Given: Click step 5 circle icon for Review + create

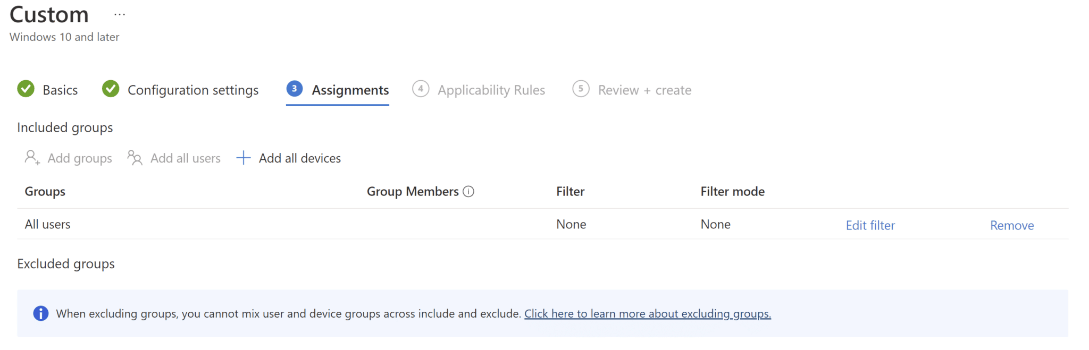Looking at the screenshot, I should 581,89.
